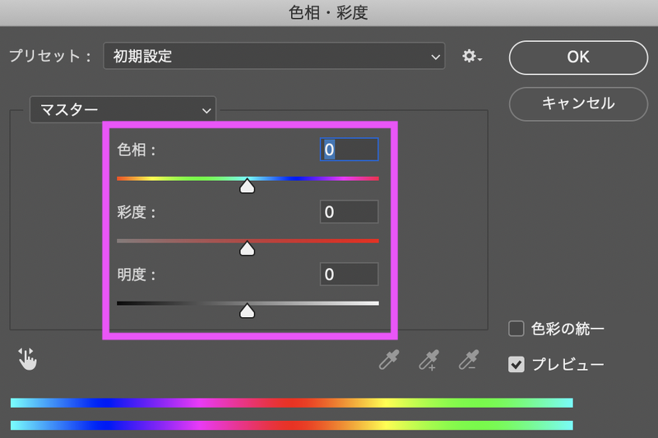Focus the 色相 value input field
658x438 pixels.
pos(350,150)
